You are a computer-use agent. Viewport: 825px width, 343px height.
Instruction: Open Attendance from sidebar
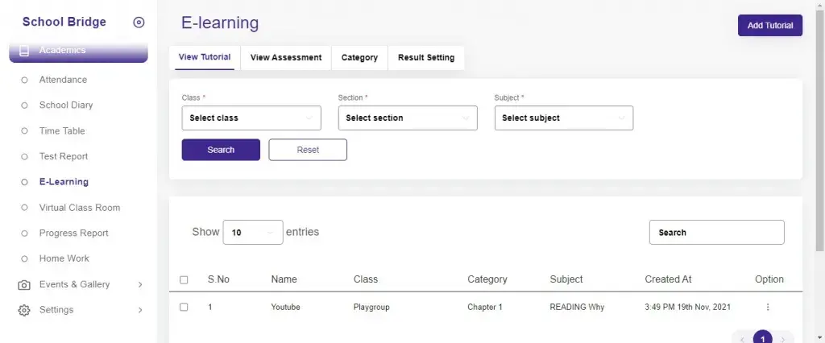coord(63,80)
